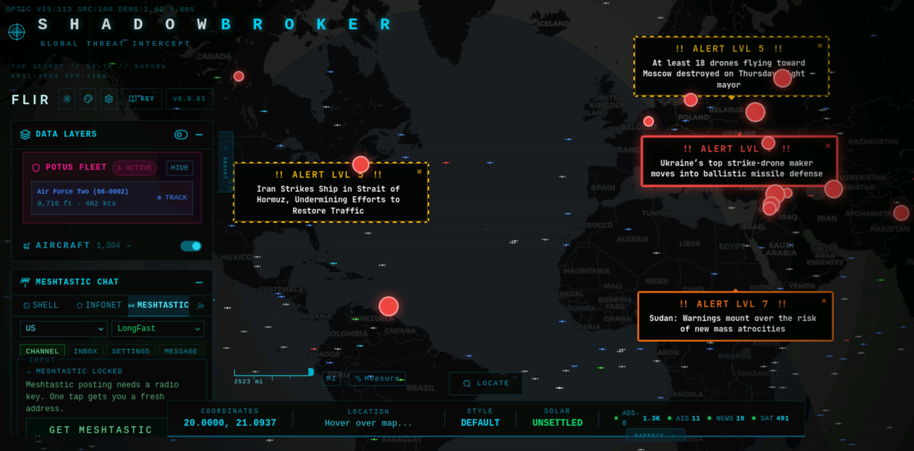Select the CHANNEL sub-tab

(x=43, y=351)
